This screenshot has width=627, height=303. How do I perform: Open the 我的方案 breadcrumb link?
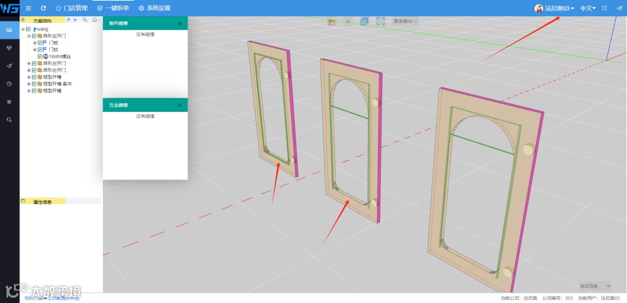pyautogui.click(x=33, y=298)
